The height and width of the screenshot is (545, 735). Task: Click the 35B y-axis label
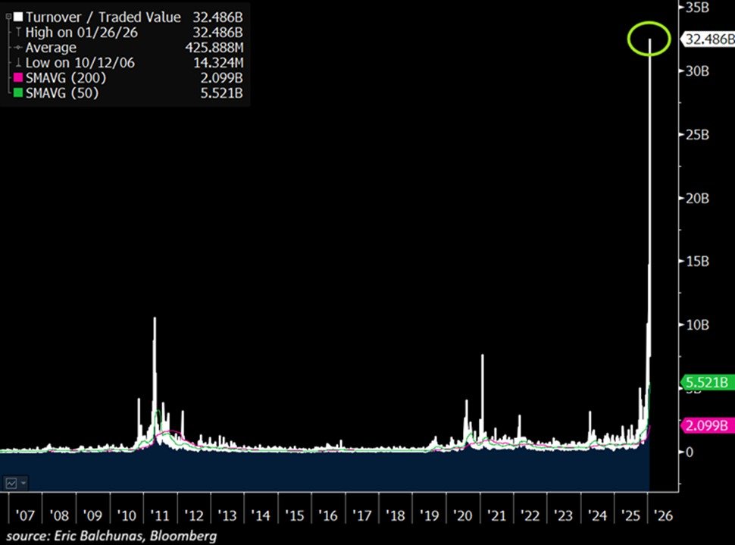coord(698,8)
